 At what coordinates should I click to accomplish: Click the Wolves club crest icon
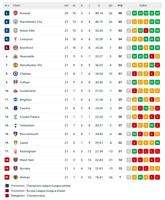[x=15, y=177]
